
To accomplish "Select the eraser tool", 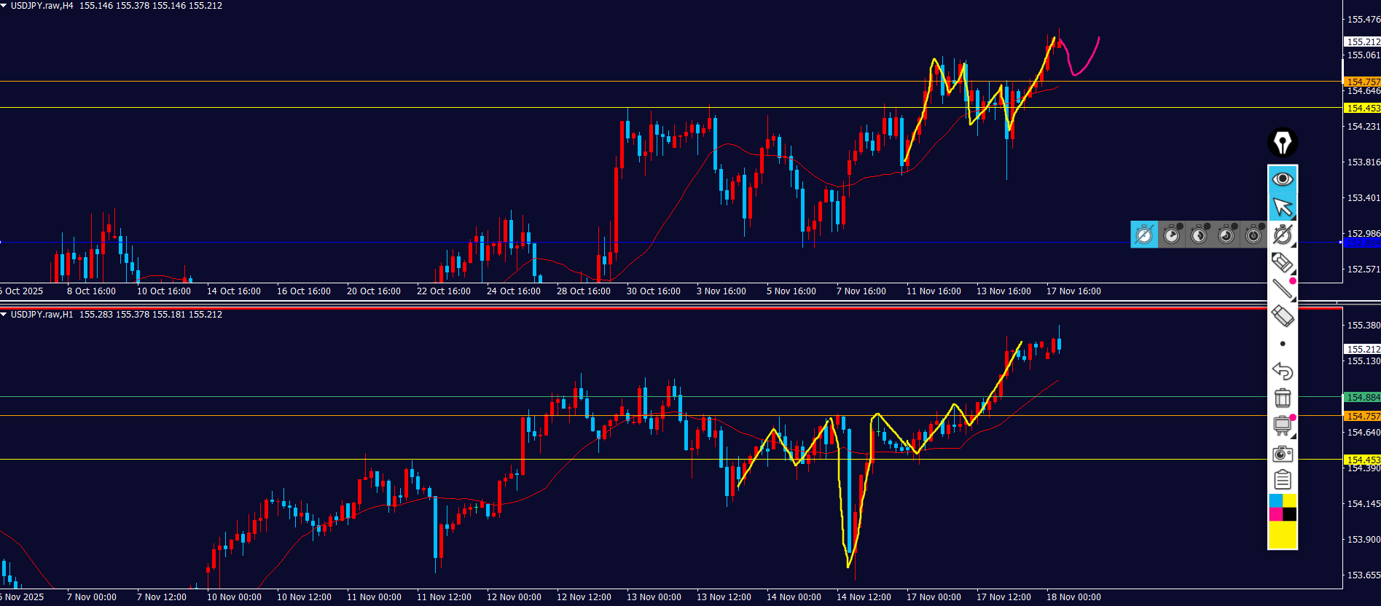I will tap(1282, 316).
